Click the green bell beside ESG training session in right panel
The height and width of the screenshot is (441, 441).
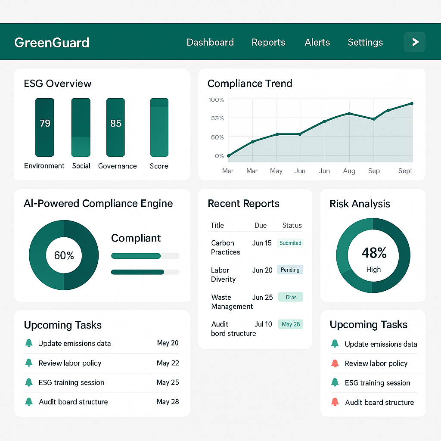pyautogui.click(x=335, y=382)
